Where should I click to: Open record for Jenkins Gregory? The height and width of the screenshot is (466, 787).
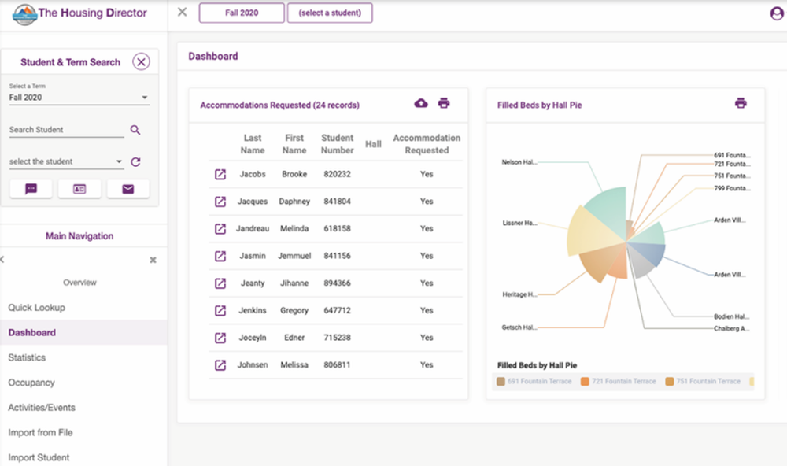(x=220, y=310)
